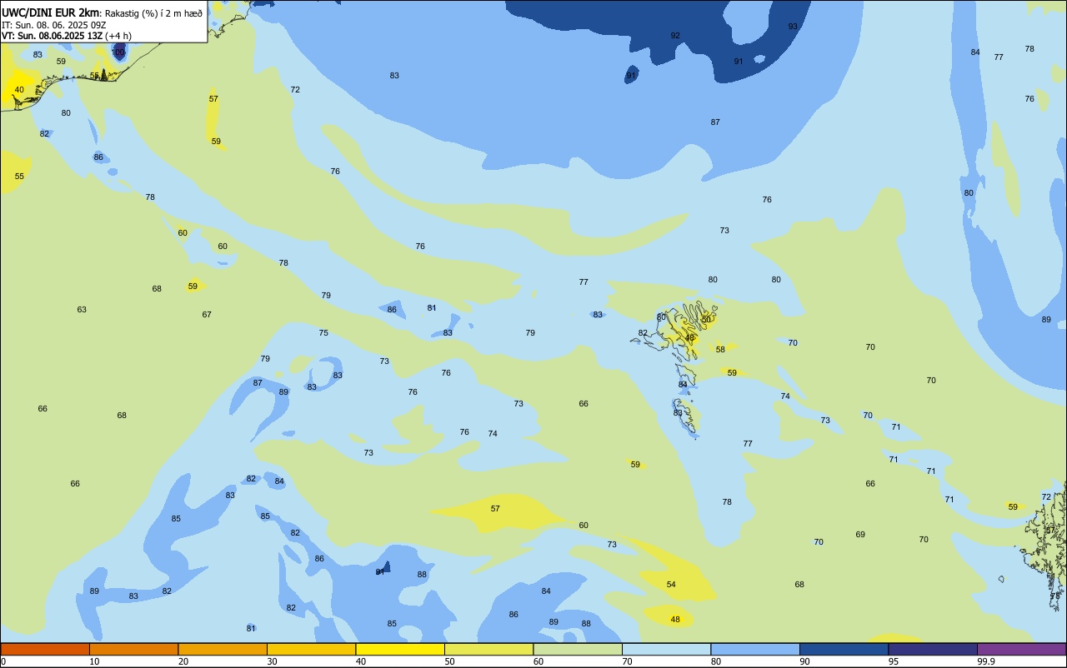Click the VT valid time 13Z text

coord(51,36)
